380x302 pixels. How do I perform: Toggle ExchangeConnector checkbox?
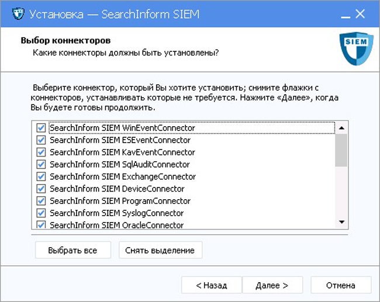(x=41, y=176)
